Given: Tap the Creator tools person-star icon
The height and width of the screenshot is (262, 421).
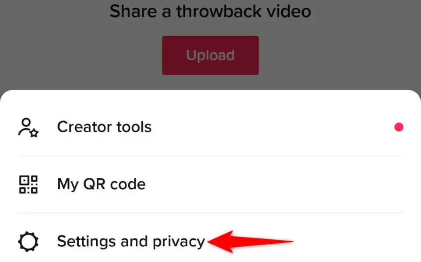Looking at the screenshot, I should pyautogui.click(x=28, y=128).
